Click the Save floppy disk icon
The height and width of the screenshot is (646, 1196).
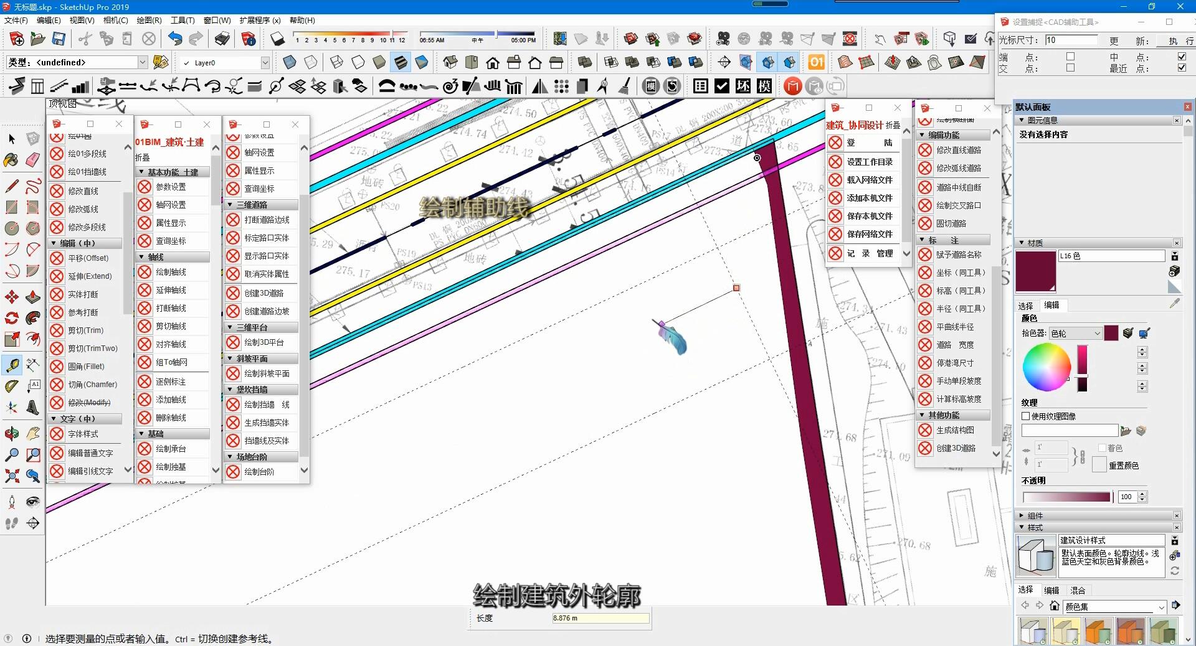pos(59,39)
